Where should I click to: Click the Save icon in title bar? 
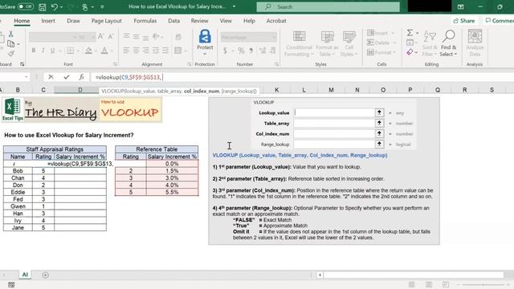[x=43, y=6]
